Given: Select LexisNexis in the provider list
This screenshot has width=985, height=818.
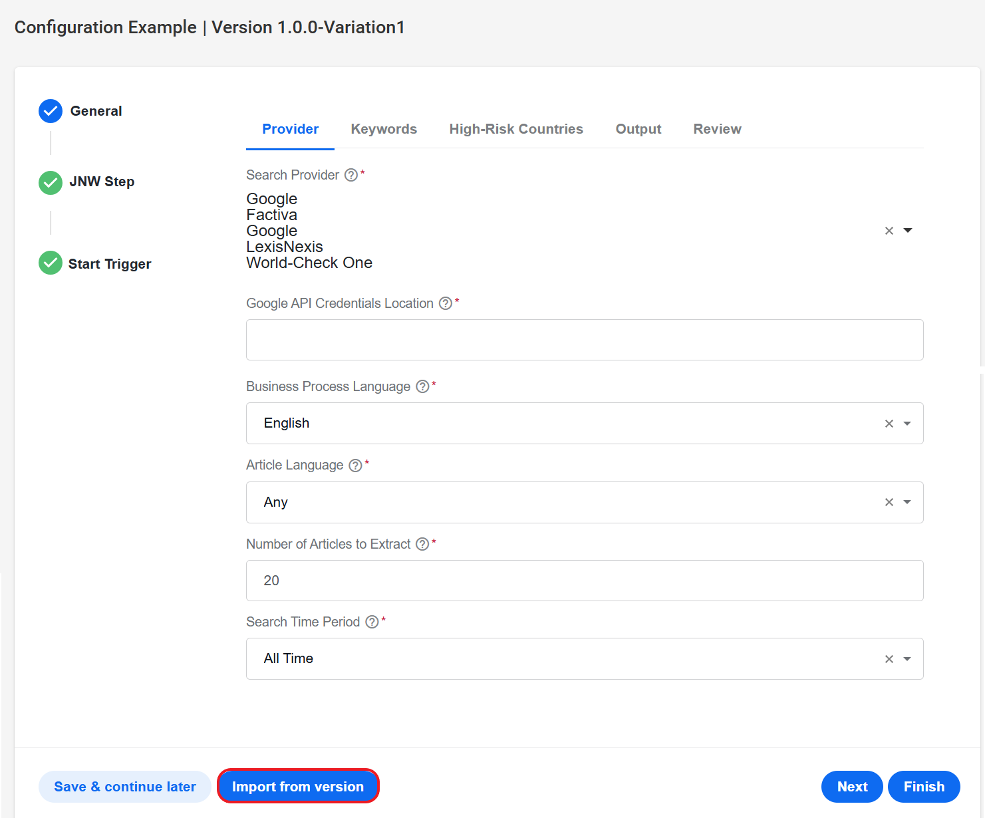Looking at the screenshot, I should point(285,247).
